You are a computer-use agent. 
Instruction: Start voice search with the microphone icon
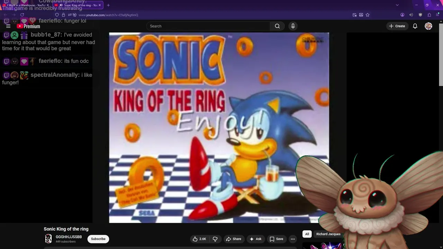[293, 26]
